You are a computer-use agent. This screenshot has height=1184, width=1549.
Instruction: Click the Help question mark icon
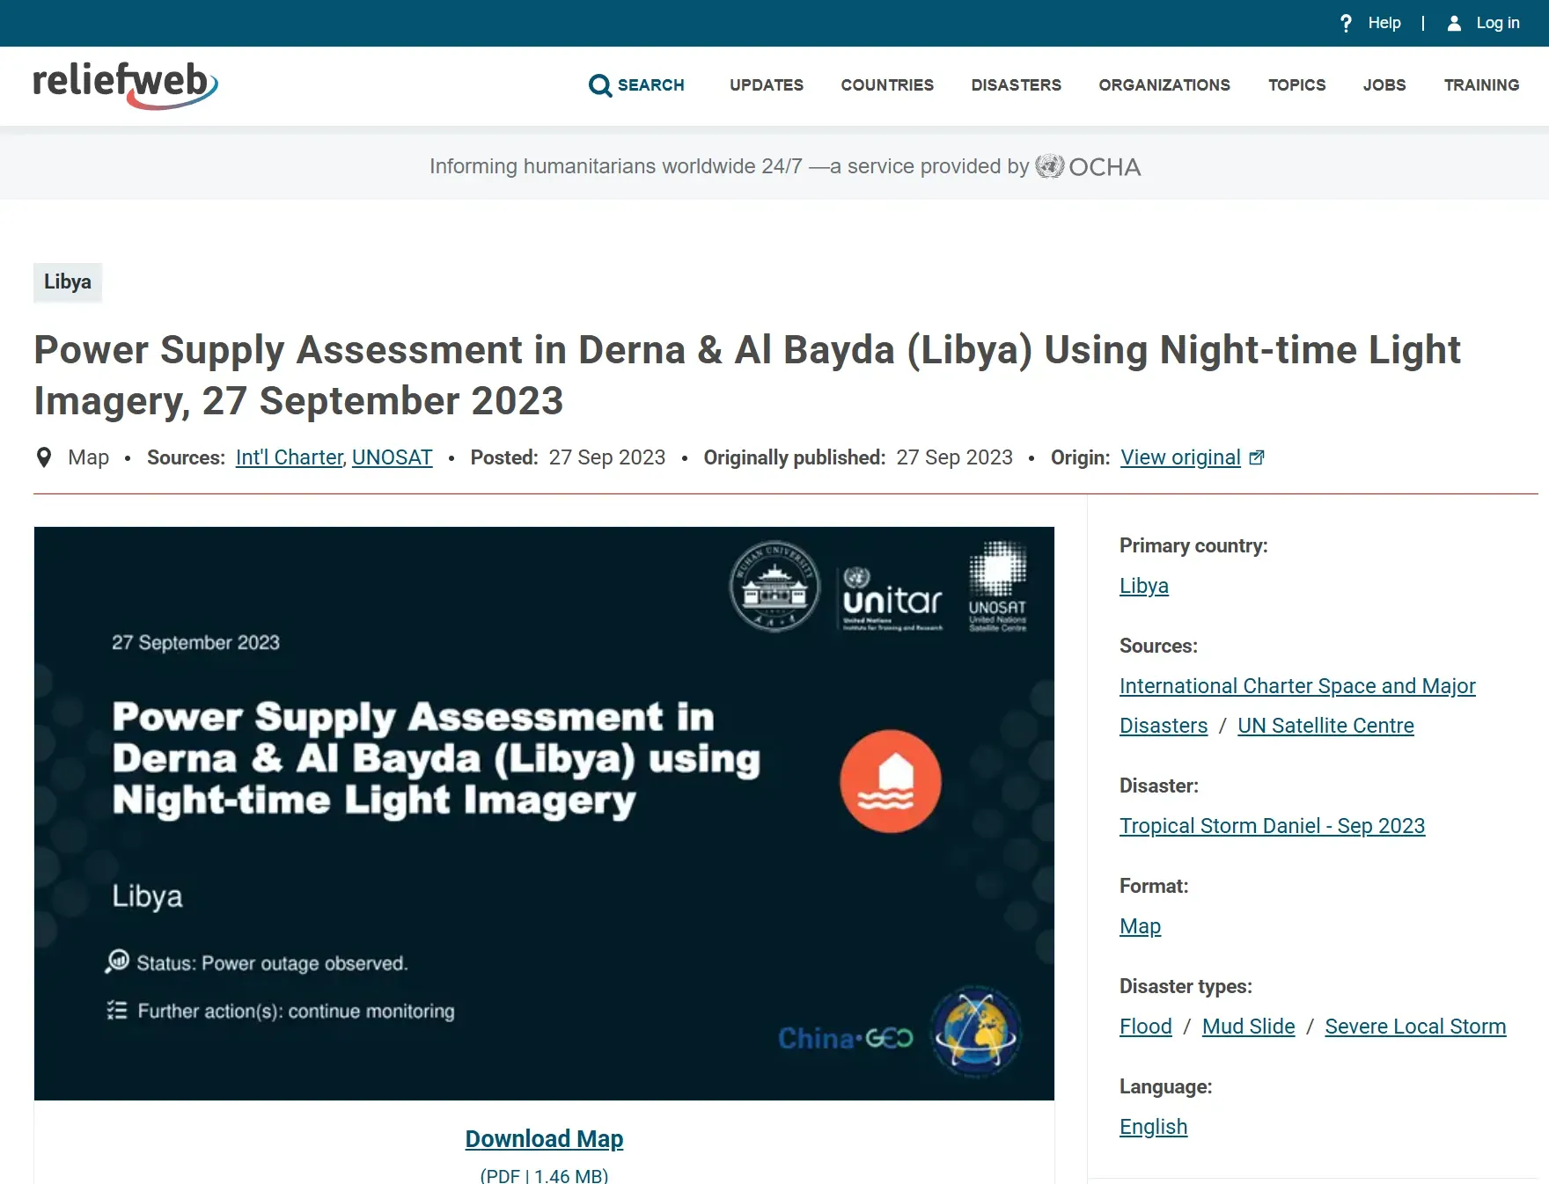[x=1346, y=23]
